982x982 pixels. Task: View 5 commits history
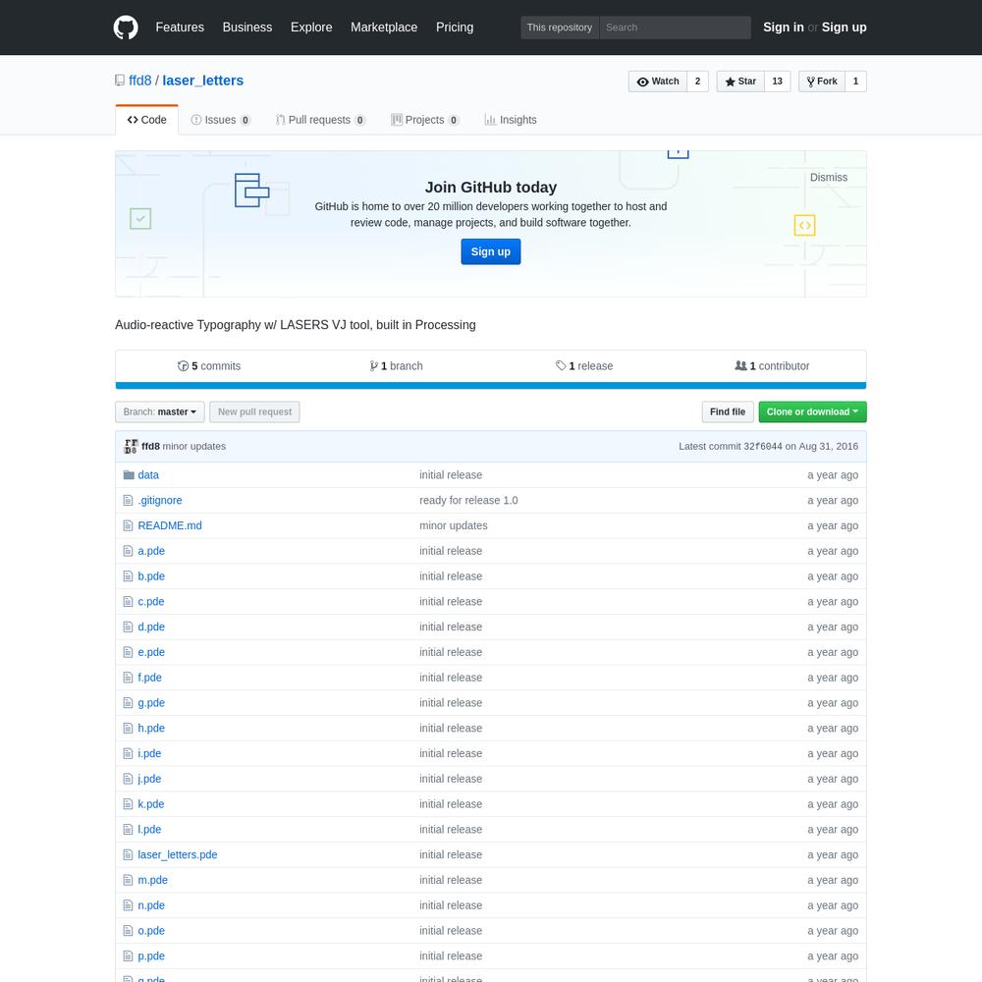tap(209, 366)
